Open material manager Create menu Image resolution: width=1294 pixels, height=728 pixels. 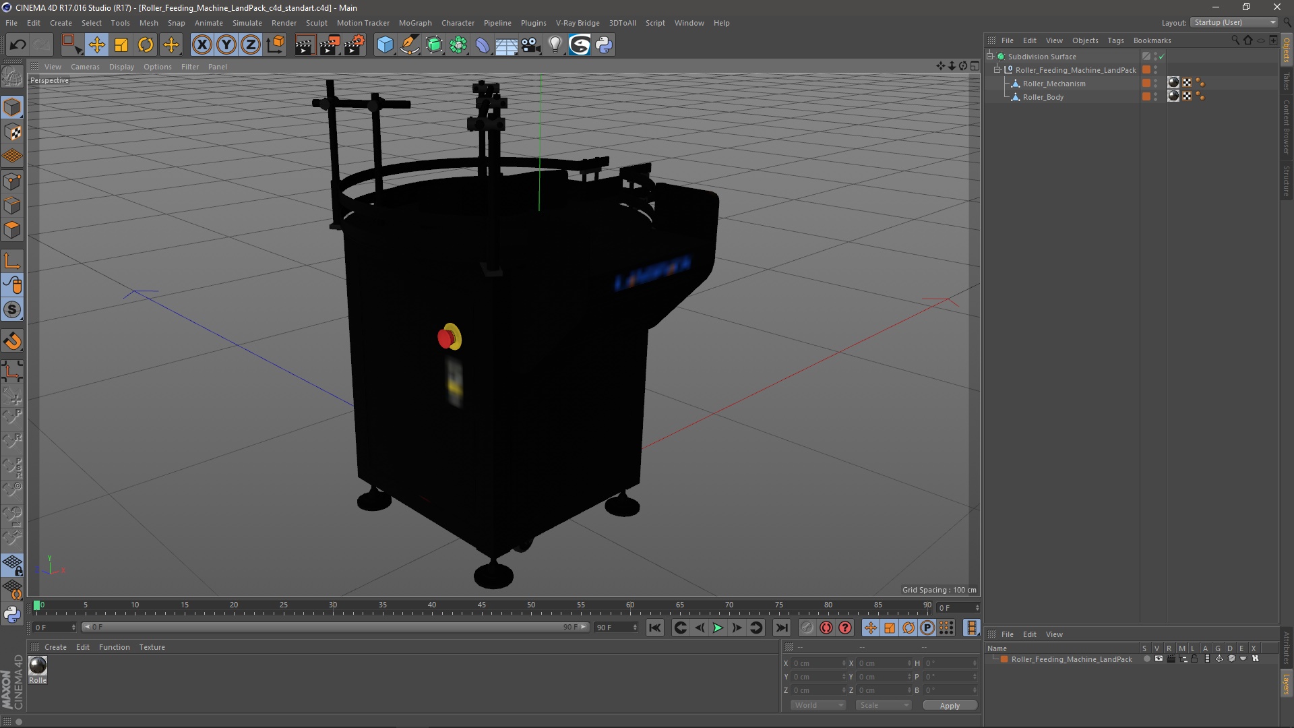tap(55, 647)
